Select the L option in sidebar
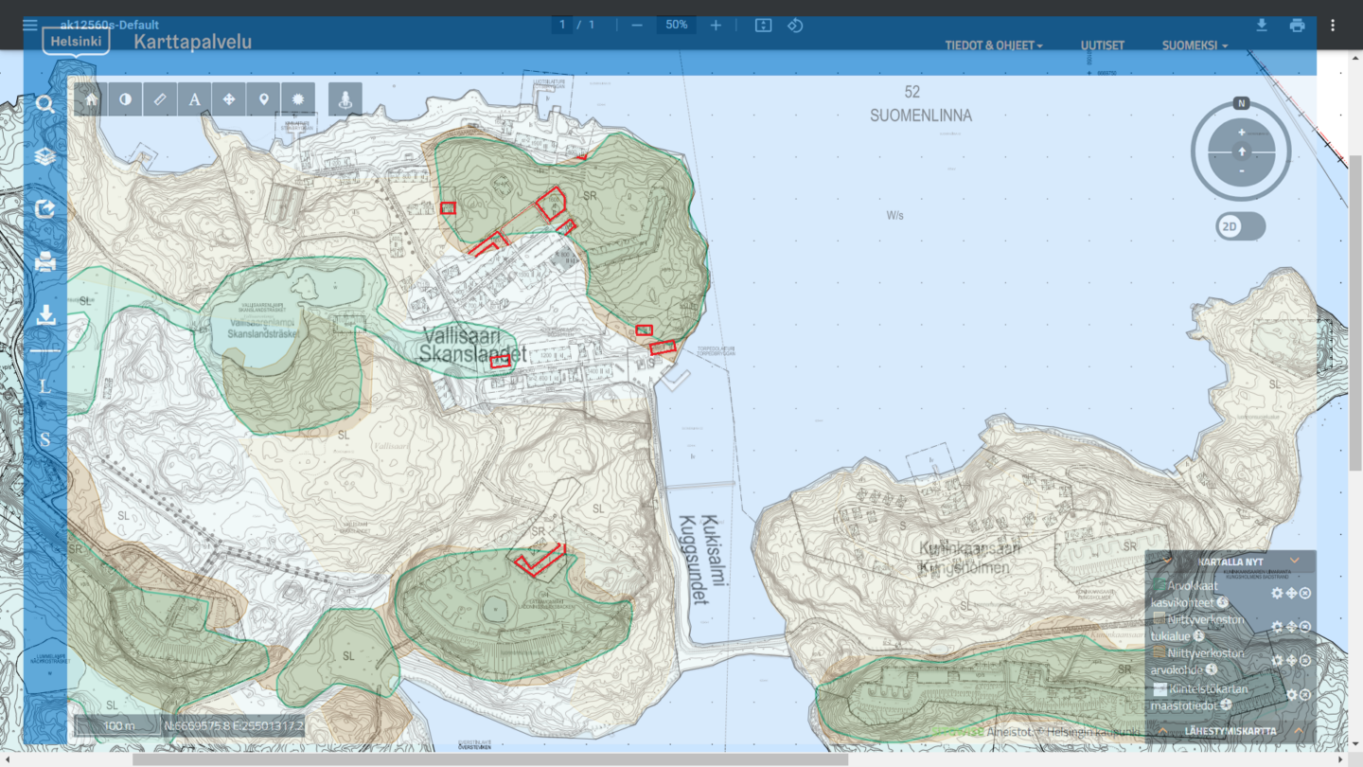The image size is (1363, 767). [x=44, y=386]
